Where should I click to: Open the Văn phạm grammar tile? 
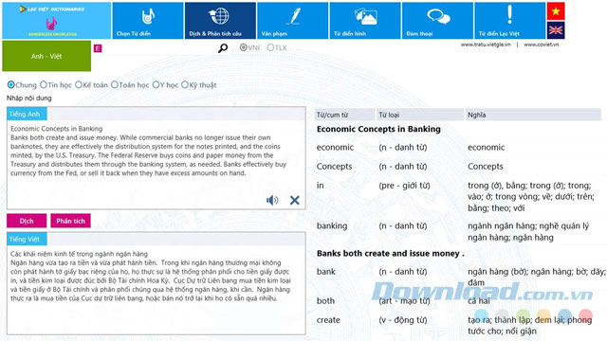[293, 21]
